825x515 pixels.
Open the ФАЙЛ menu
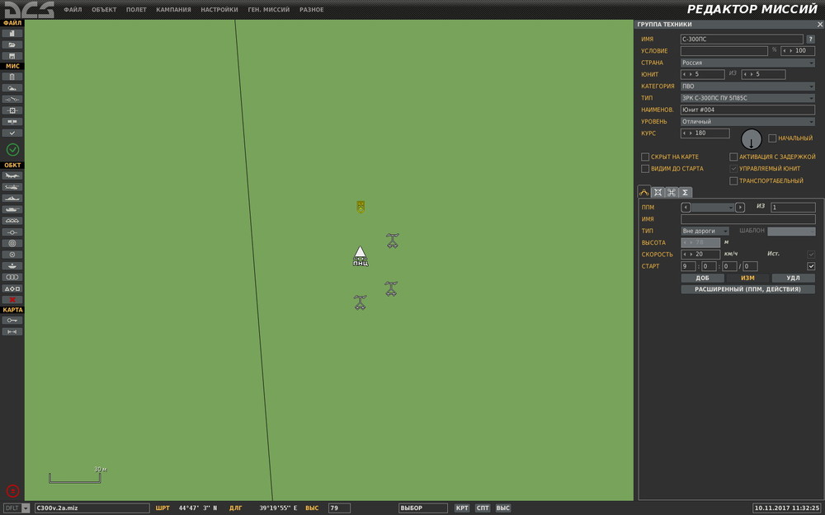73,9
